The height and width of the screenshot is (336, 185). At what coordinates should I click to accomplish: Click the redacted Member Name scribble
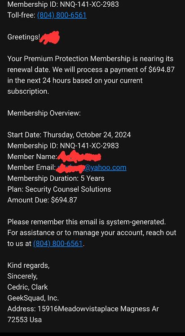click(x=79, y=156)
